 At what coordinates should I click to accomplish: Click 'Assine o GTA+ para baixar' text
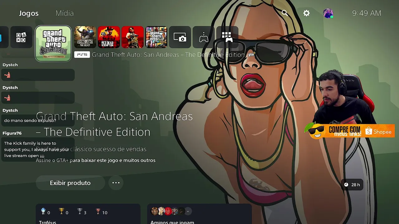click(x=95, y=161)
